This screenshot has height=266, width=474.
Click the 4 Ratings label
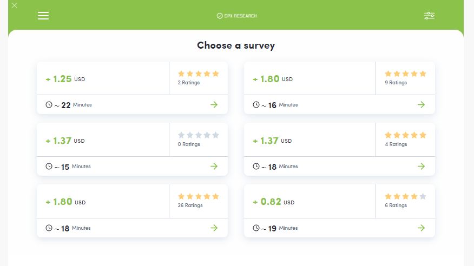click(396, 144)
